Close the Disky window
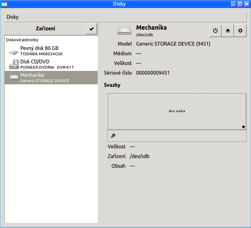This screenshot has width=251, height=228. coord(247,4)
